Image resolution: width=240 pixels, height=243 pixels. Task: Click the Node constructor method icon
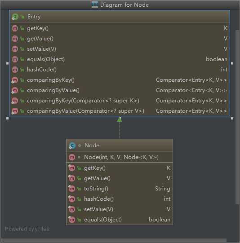[x=72, y=157]
